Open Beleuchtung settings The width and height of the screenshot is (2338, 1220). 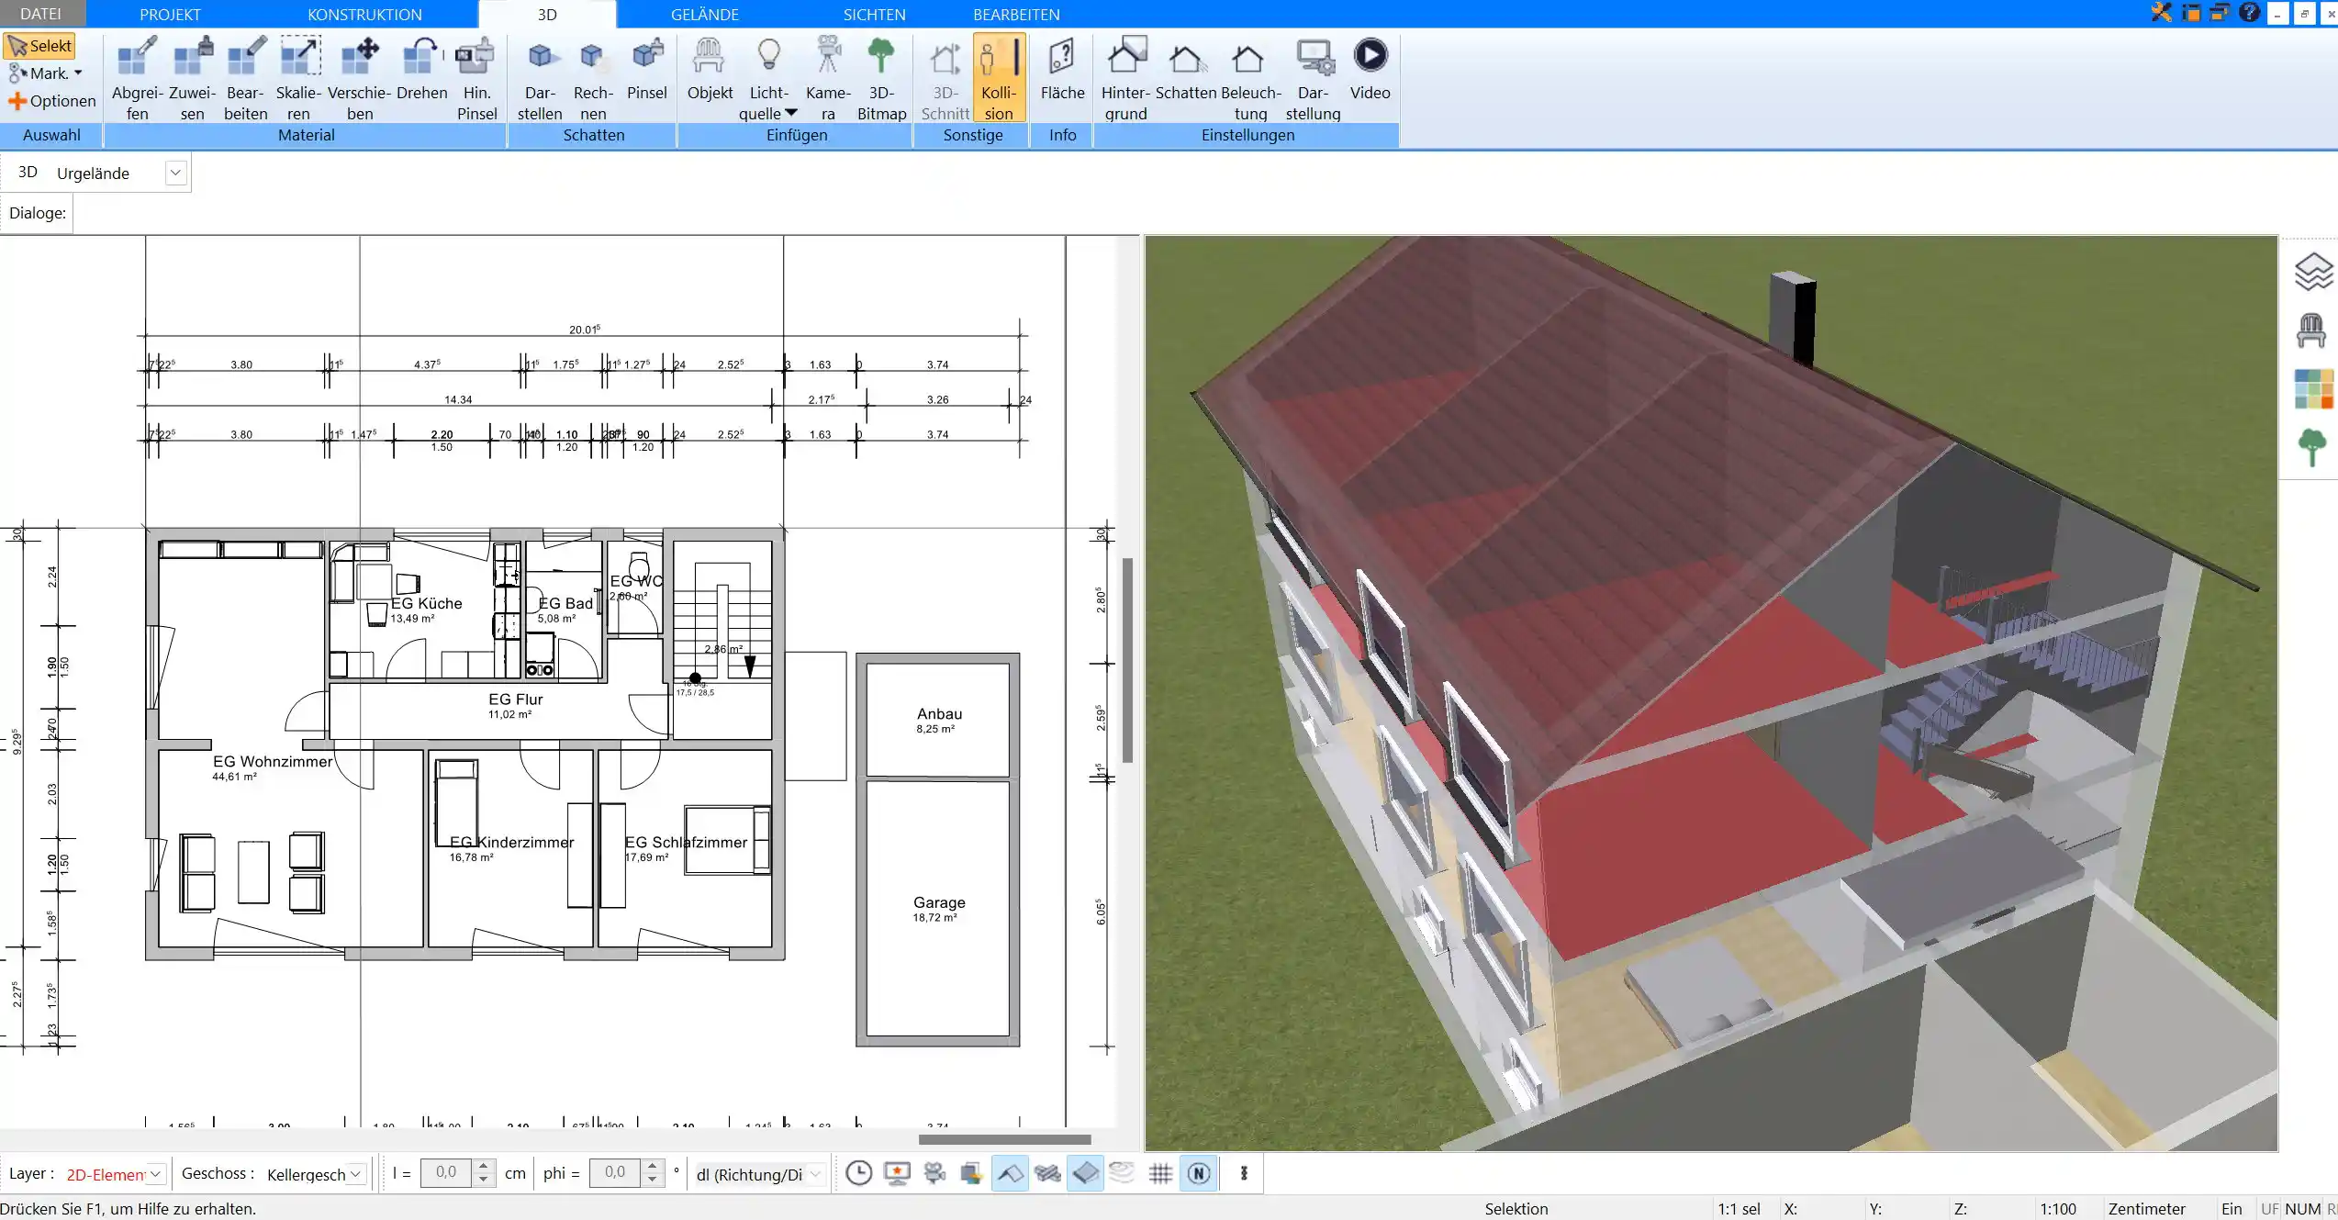(x=1250, y=79)
